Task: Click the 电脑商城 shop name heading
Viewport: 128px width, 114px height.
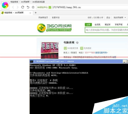Action: pos(69,42)
